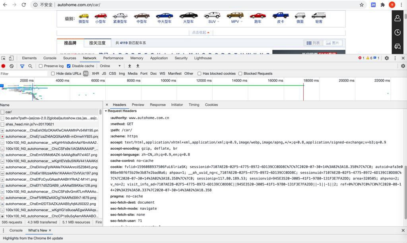Open Chrome three-dot menu
The height and width of the screenshot is (243, 407).
pos(401,5)
